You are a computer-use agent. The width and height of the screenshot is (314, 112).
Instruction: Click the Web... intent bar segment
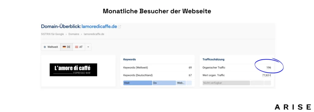pyautogui.click(x=181, y=83)
